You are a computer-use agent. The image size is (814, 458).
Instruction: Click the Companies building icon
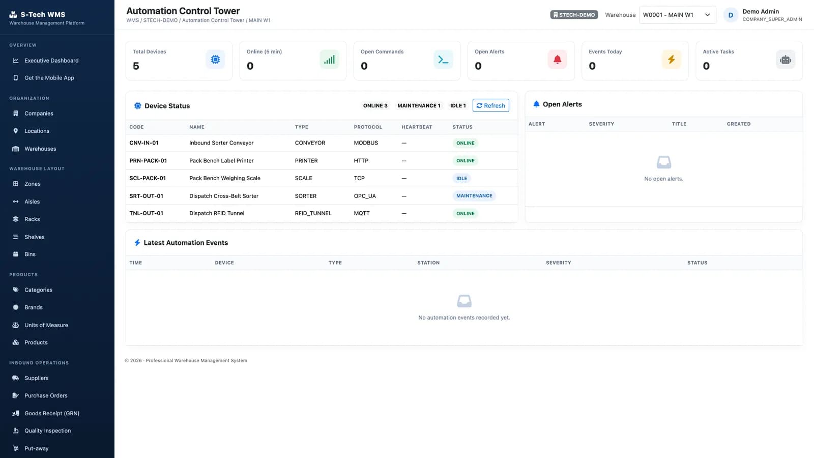16,113
